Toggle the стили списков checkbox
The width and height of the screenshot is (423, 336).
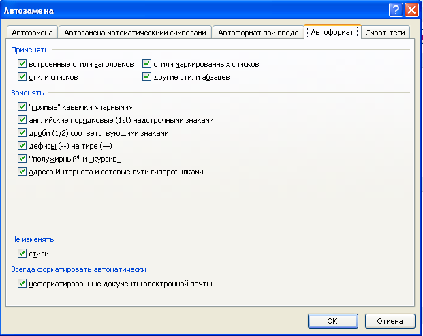[x=22, y=77]
